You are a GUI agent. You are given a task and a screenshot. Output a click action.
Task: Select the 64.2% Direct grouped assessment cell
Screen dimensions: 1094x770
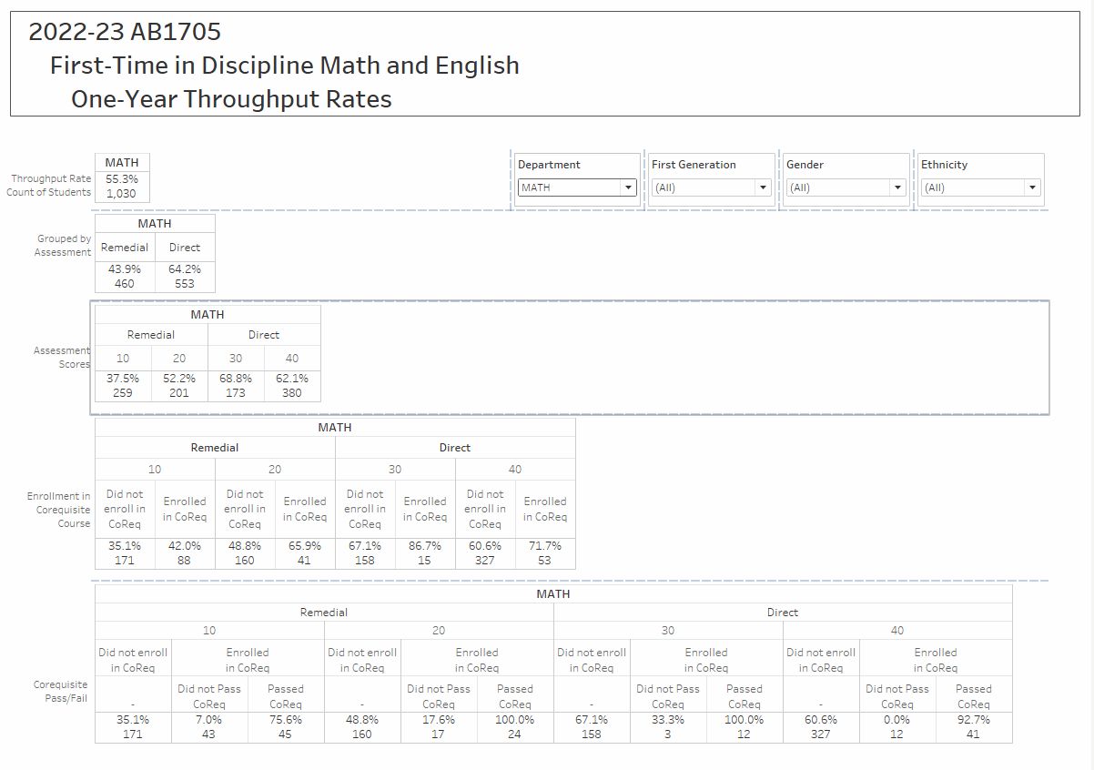click(x=185, y=269)
